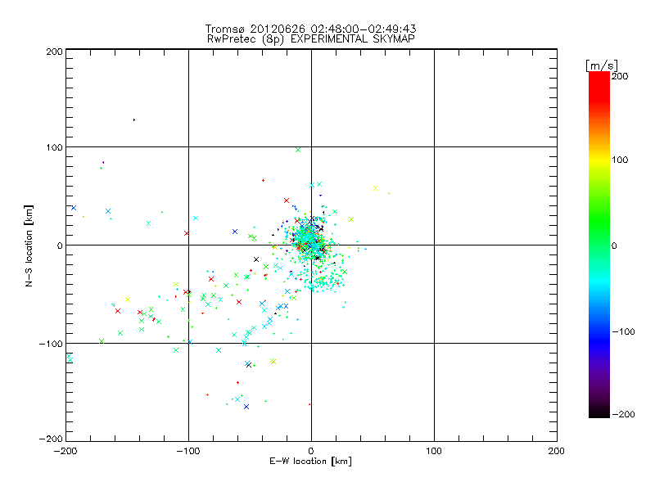The image size is (655, 491).
Task: Click the 'N-S location [km]' axis label
Action: 29,245
